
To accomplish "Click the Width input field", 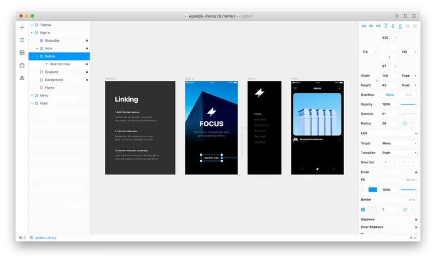I will coord(388,76).
